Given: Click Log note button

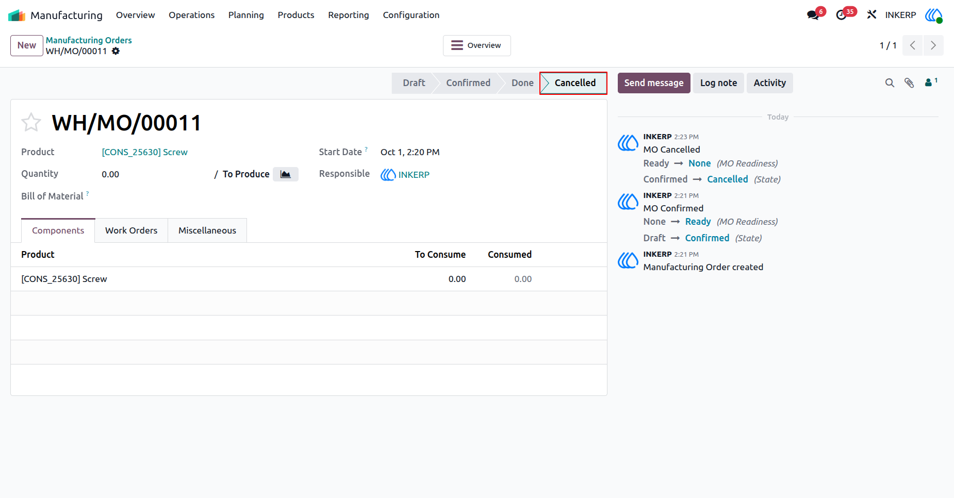Looking at the screenshot, I should coord(718,83).
